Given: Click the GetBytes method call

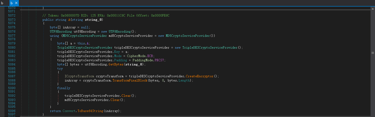Looking at the screenshot, I should tap(116, 64).
